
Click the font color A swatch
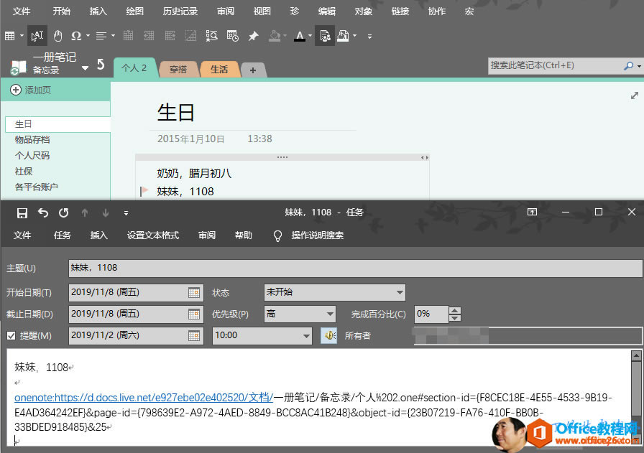pos(300,36)
